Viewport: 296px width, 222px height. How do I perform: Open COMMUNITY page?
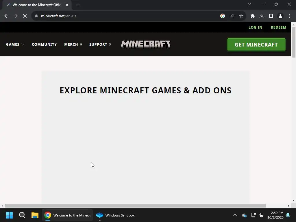(44, 44)
